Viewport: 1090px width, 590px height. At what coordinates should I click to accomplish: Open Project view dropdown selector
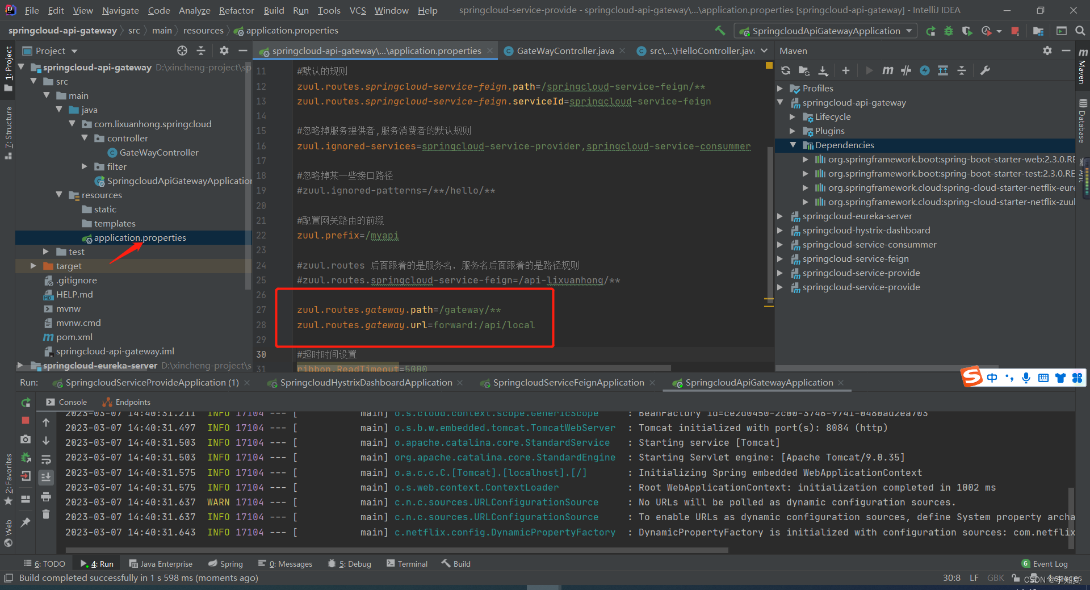[x=50, y=51]
